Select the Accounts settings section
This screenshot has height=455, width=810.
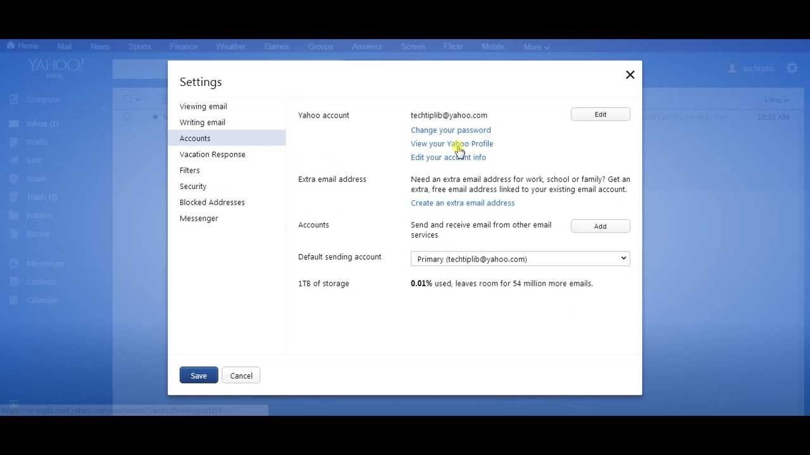(x=227, y=138)
